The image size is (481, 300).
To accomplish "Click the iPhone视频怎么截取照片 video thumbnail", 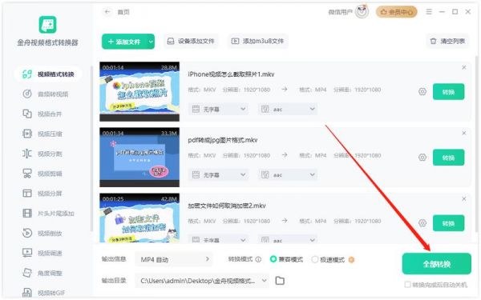I will pos(139,91).
